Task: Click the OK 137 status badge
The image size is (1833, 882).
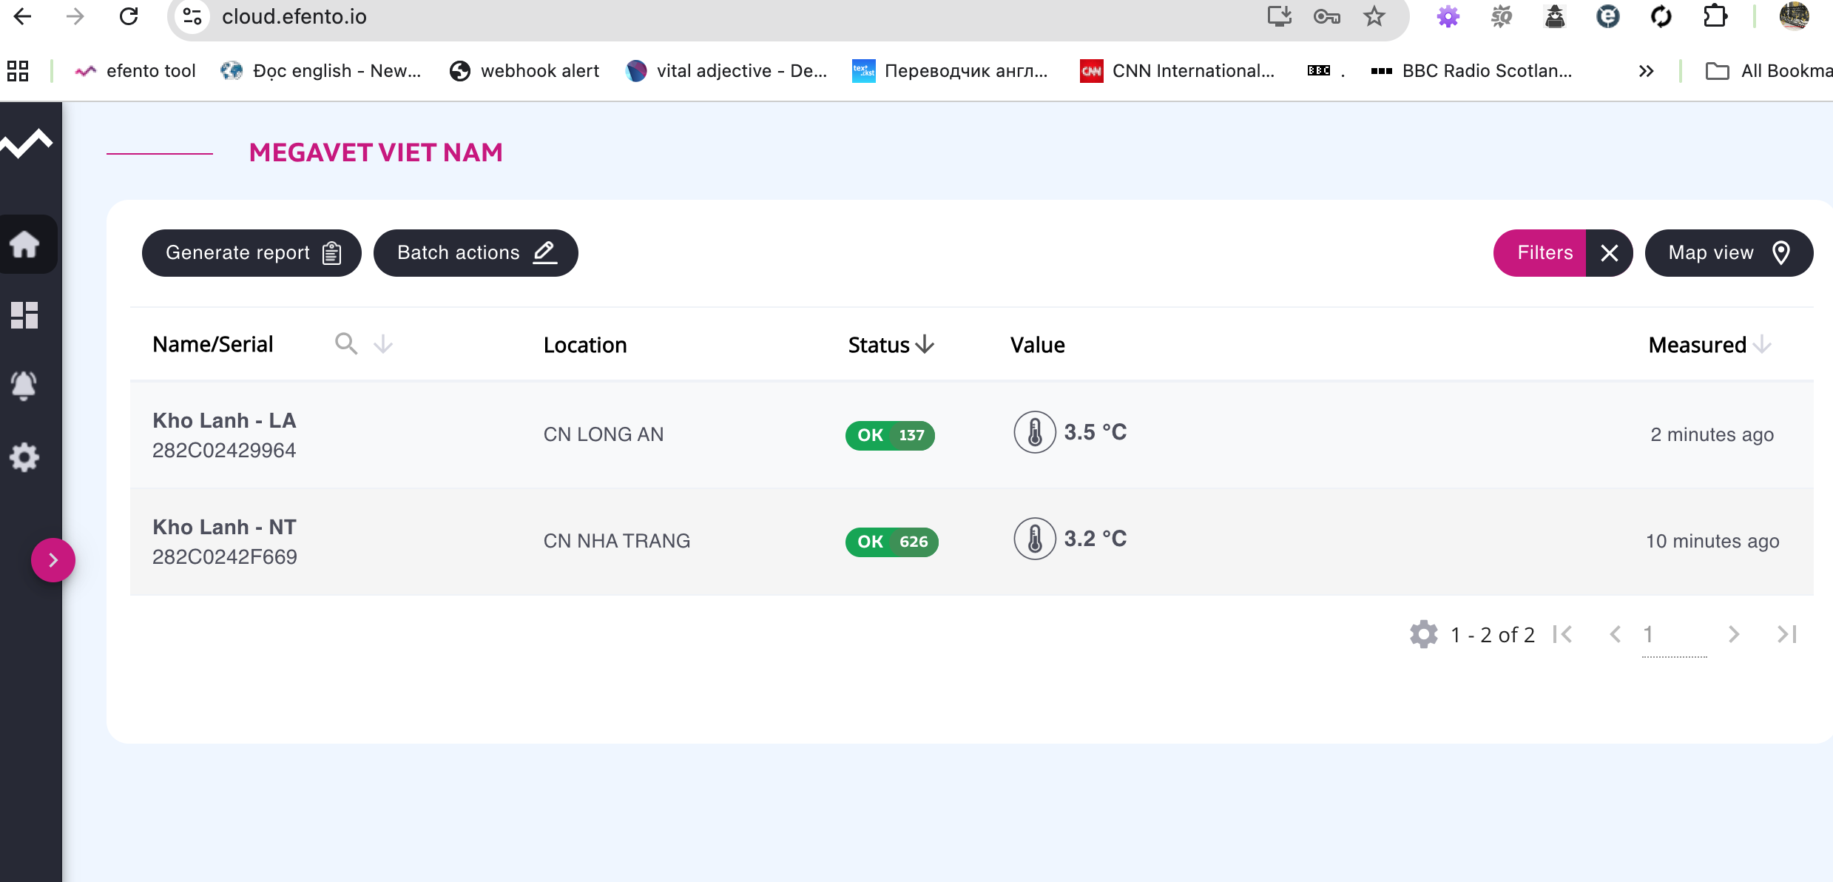Action: 890,435
